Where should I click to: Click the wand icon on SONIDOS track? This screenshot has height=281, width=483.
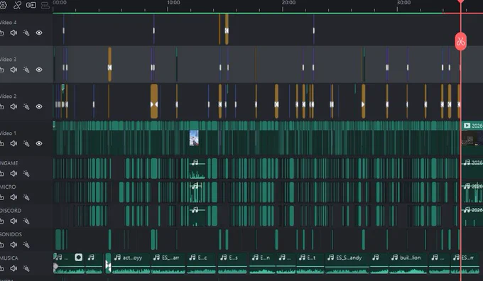point(26,245)
